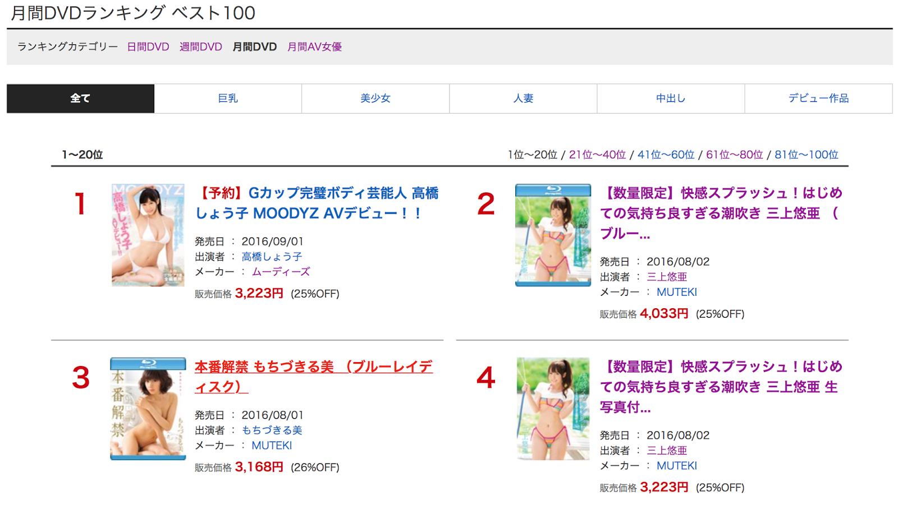Go to ranks 21位〜40位
This screenshot has width=898, height=510.
pos(597,155)
